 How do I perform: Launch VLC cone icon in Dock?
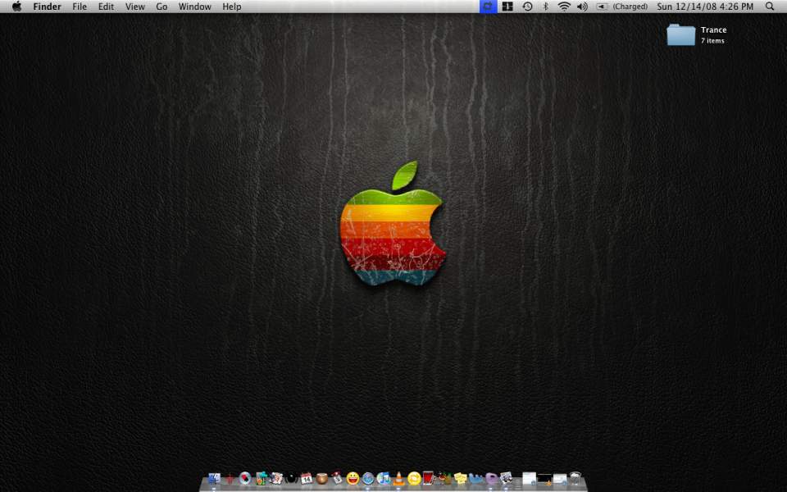click(x=399, y=479)
